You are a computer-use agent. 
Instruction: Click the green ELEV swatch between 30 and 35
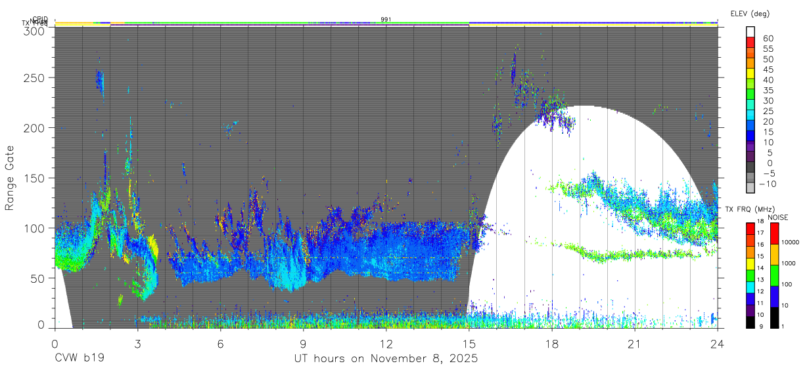751,94
